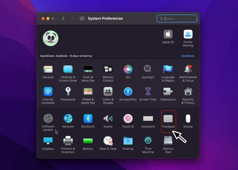Click the back arrow in toolbar
Image resolution: width=238 pixels, height=170 pixels.
(63, 18)
